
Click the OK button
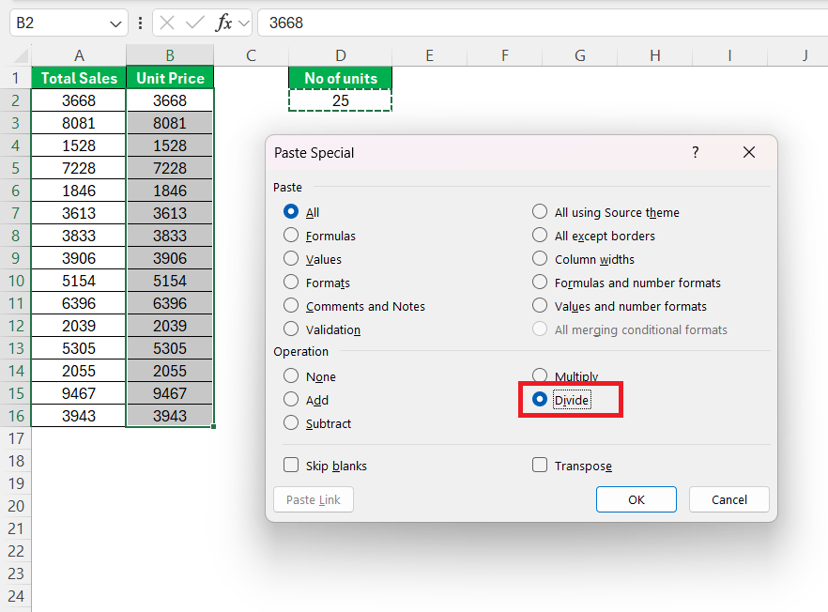(x=636, y=499)
